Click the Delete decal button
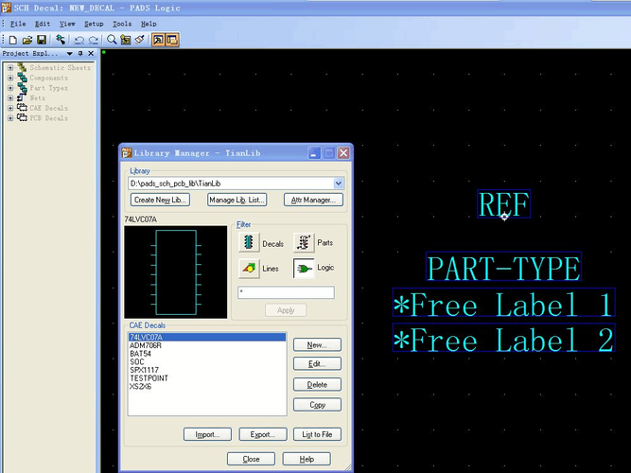Viewport: 631px width, 473px height. [x=317, y=384]
